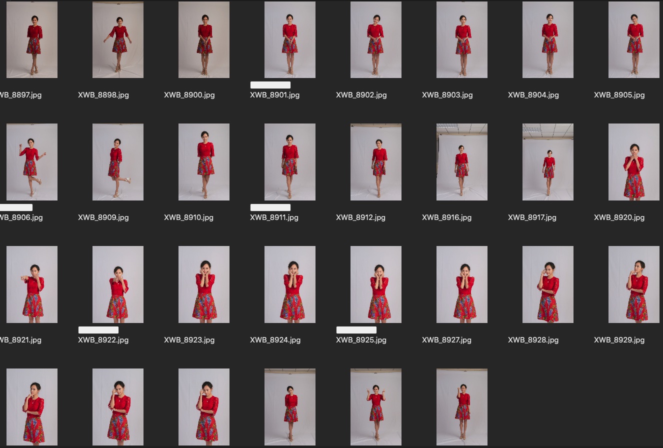Click the XWB_8920.jpg thumbnail
The height and width of the screenshot is (448, 663).
pos(634,162)
